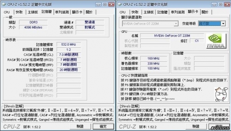Expand the 效能等級 dropdown arrow
This screenshot has width=231, height=131.
(x=223, y=23)
